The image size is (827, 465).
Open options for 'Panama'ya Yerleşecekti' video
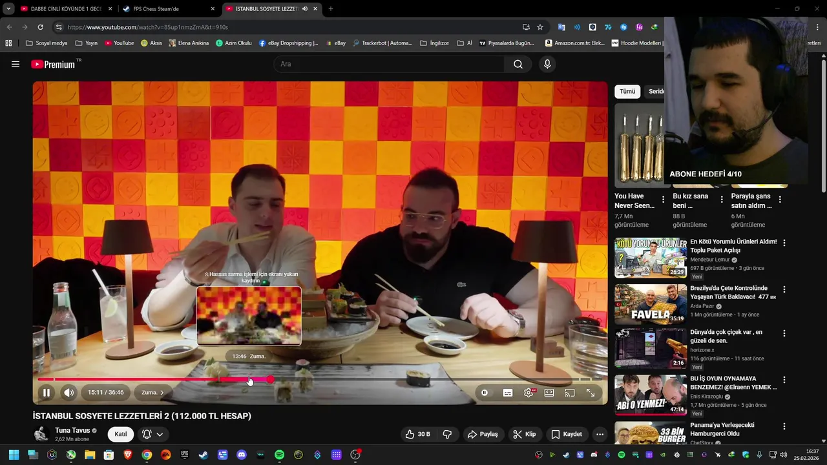(x=784, y=426)
